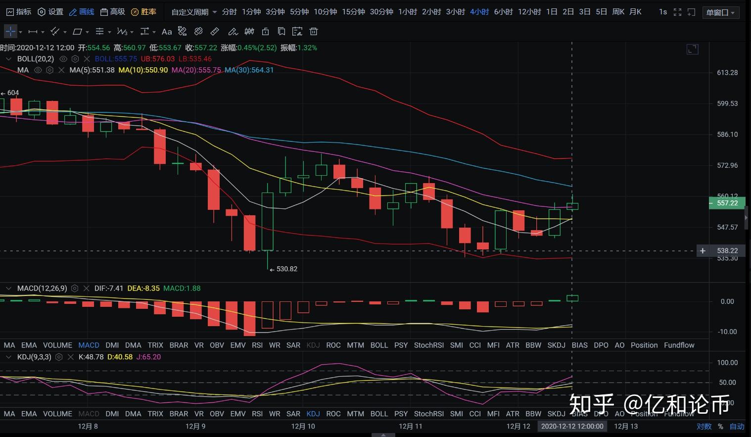Open the 设置 settings button
This screenshot has height=437, width=751.
tap(50, 12)
